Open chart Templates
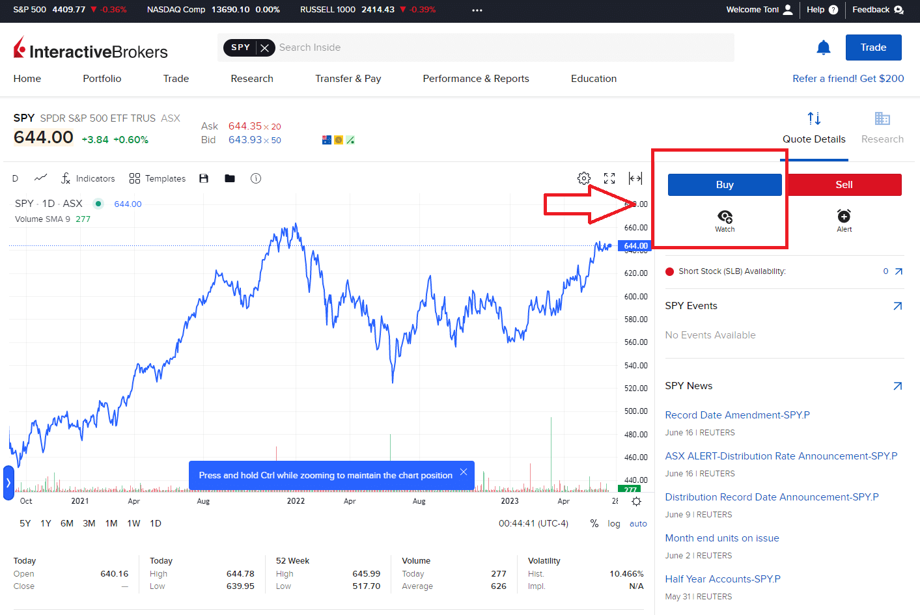 click(x=158, y=178)
